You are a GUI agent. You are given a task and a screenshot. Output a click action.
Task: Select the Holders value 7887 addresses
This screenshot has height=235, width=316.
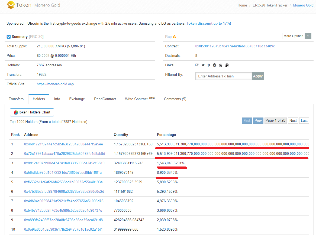pos(49,65)
